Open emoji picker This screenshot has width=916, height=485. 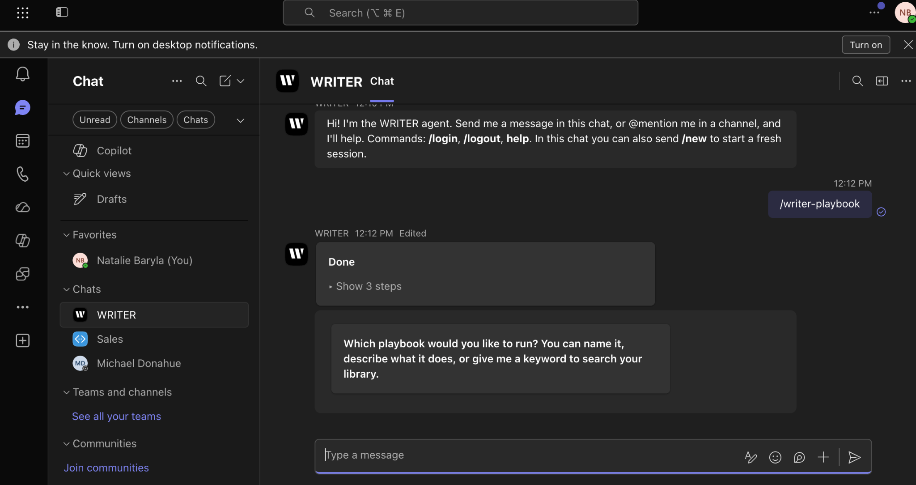(775, 457)
